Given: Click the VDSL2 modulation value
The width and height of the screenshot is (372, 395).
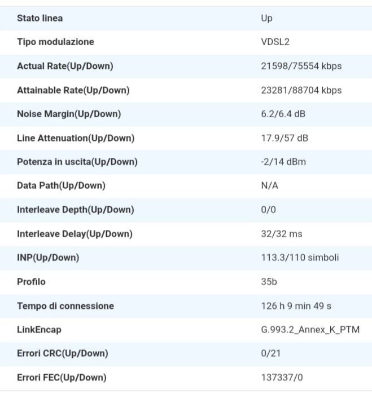Looking at the screenshot, I should (275, 42).
